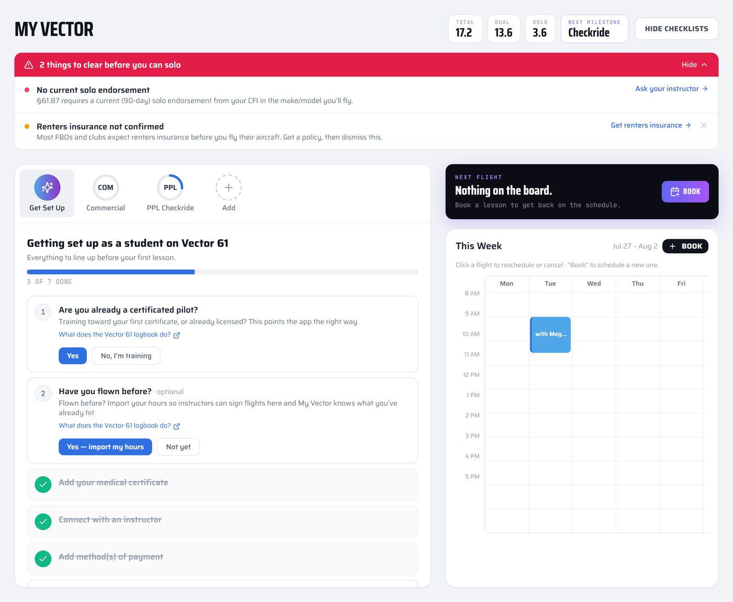Screen dimensions: 733x602
Task: Click the Jul 27 – Aug 2 date range
Action: 635,246
